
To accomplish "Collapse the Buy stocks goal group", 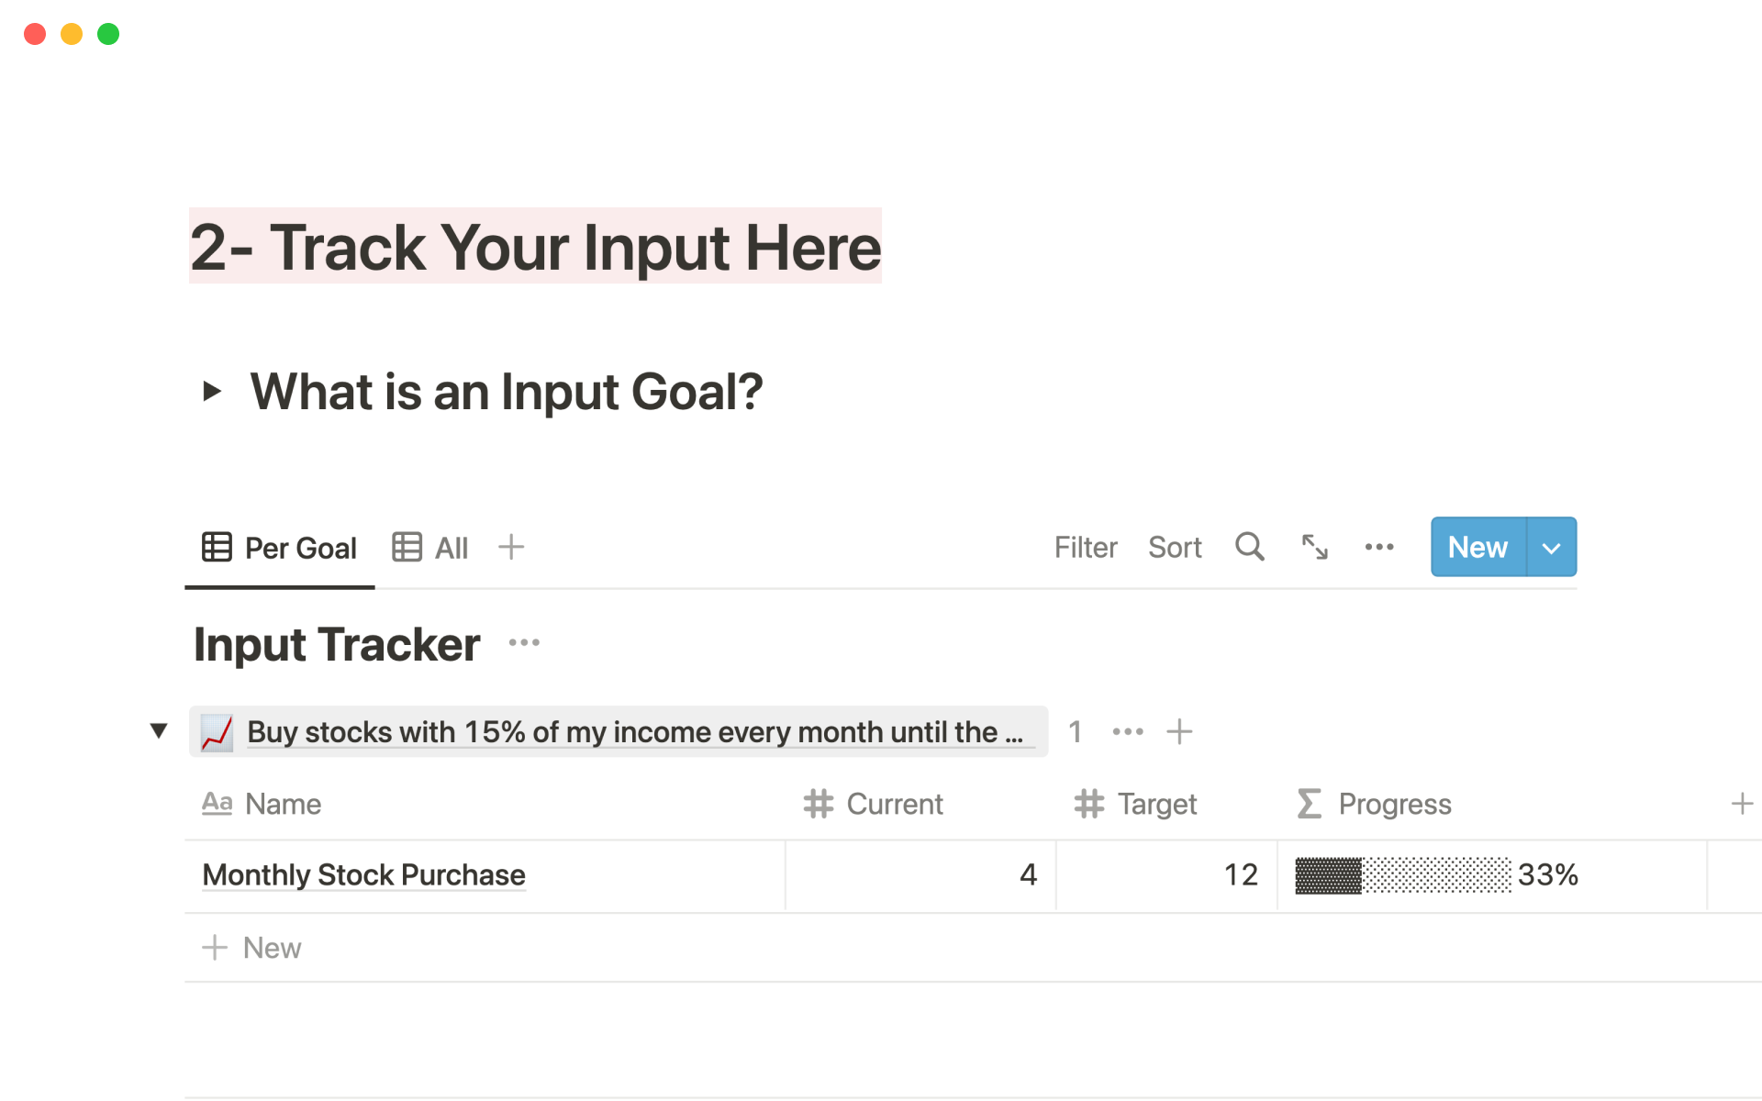I will click(159, 731).
